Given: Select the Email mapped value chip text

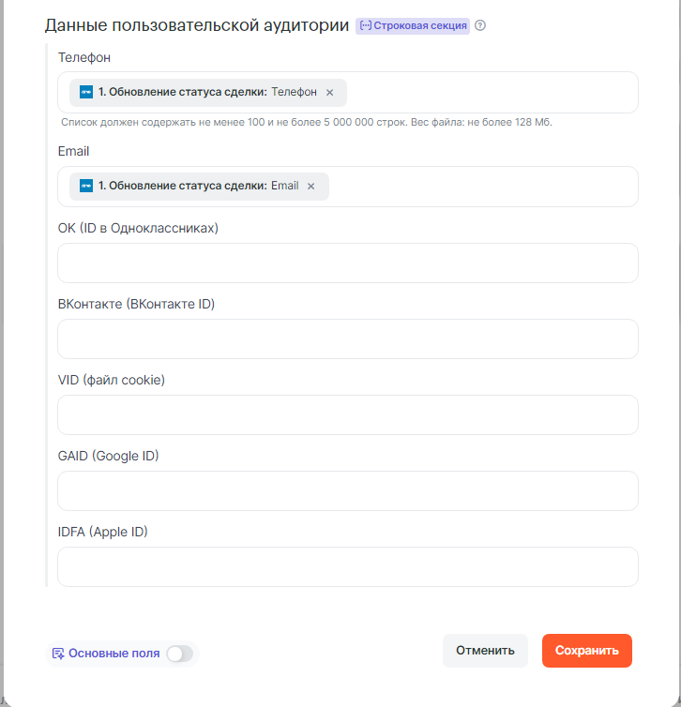Looking at the screenshot, I should (197, 186).
